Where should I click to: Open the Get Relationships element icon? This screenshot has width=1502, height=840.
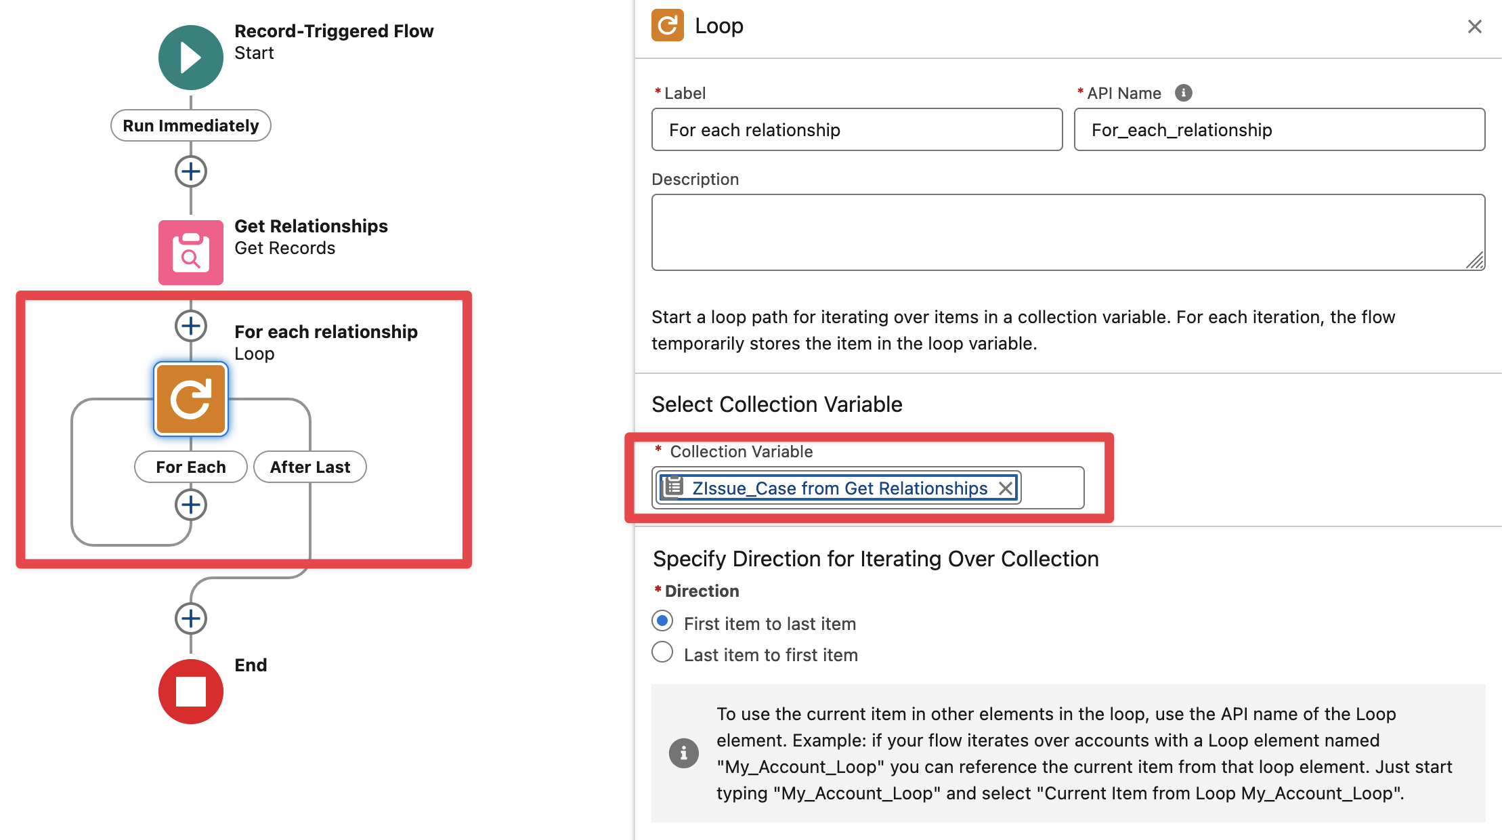coord(190,252)
